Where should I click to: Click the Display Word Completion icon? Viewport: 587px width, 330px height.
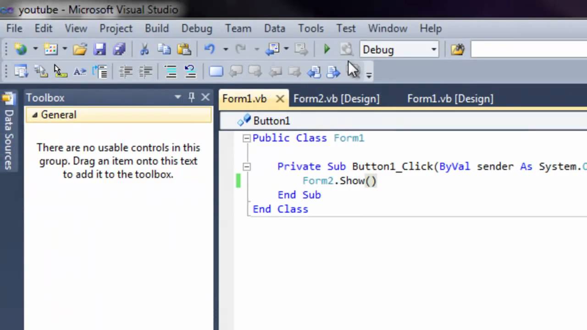[80, 71]
